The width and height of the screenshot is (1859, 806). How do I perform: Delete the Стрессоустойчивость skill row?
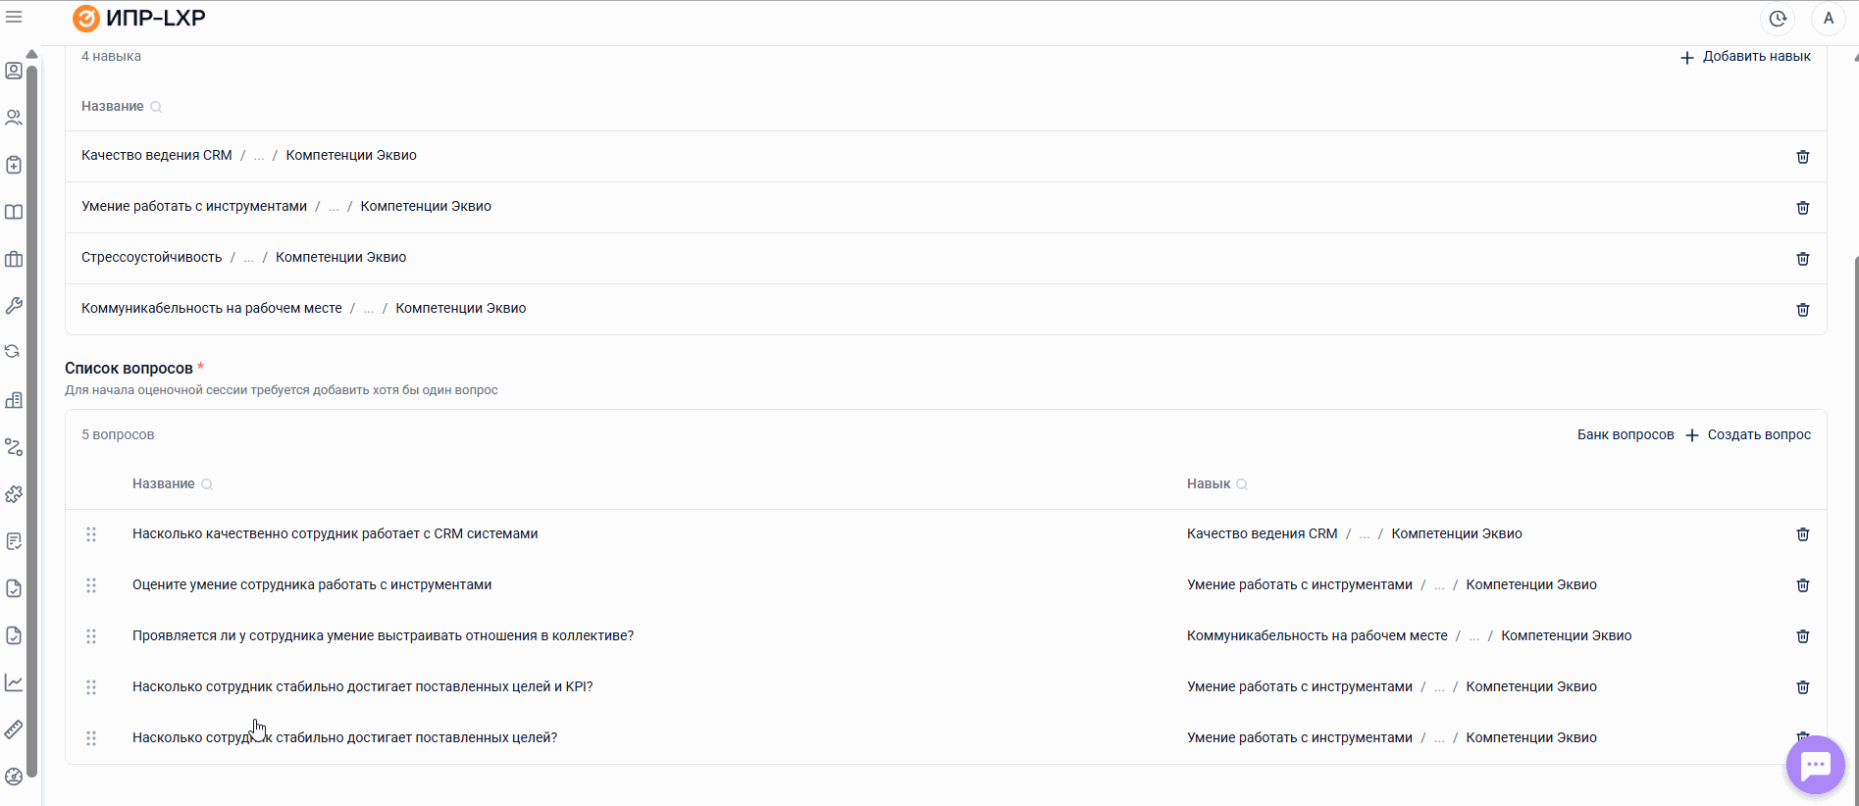1802,259
